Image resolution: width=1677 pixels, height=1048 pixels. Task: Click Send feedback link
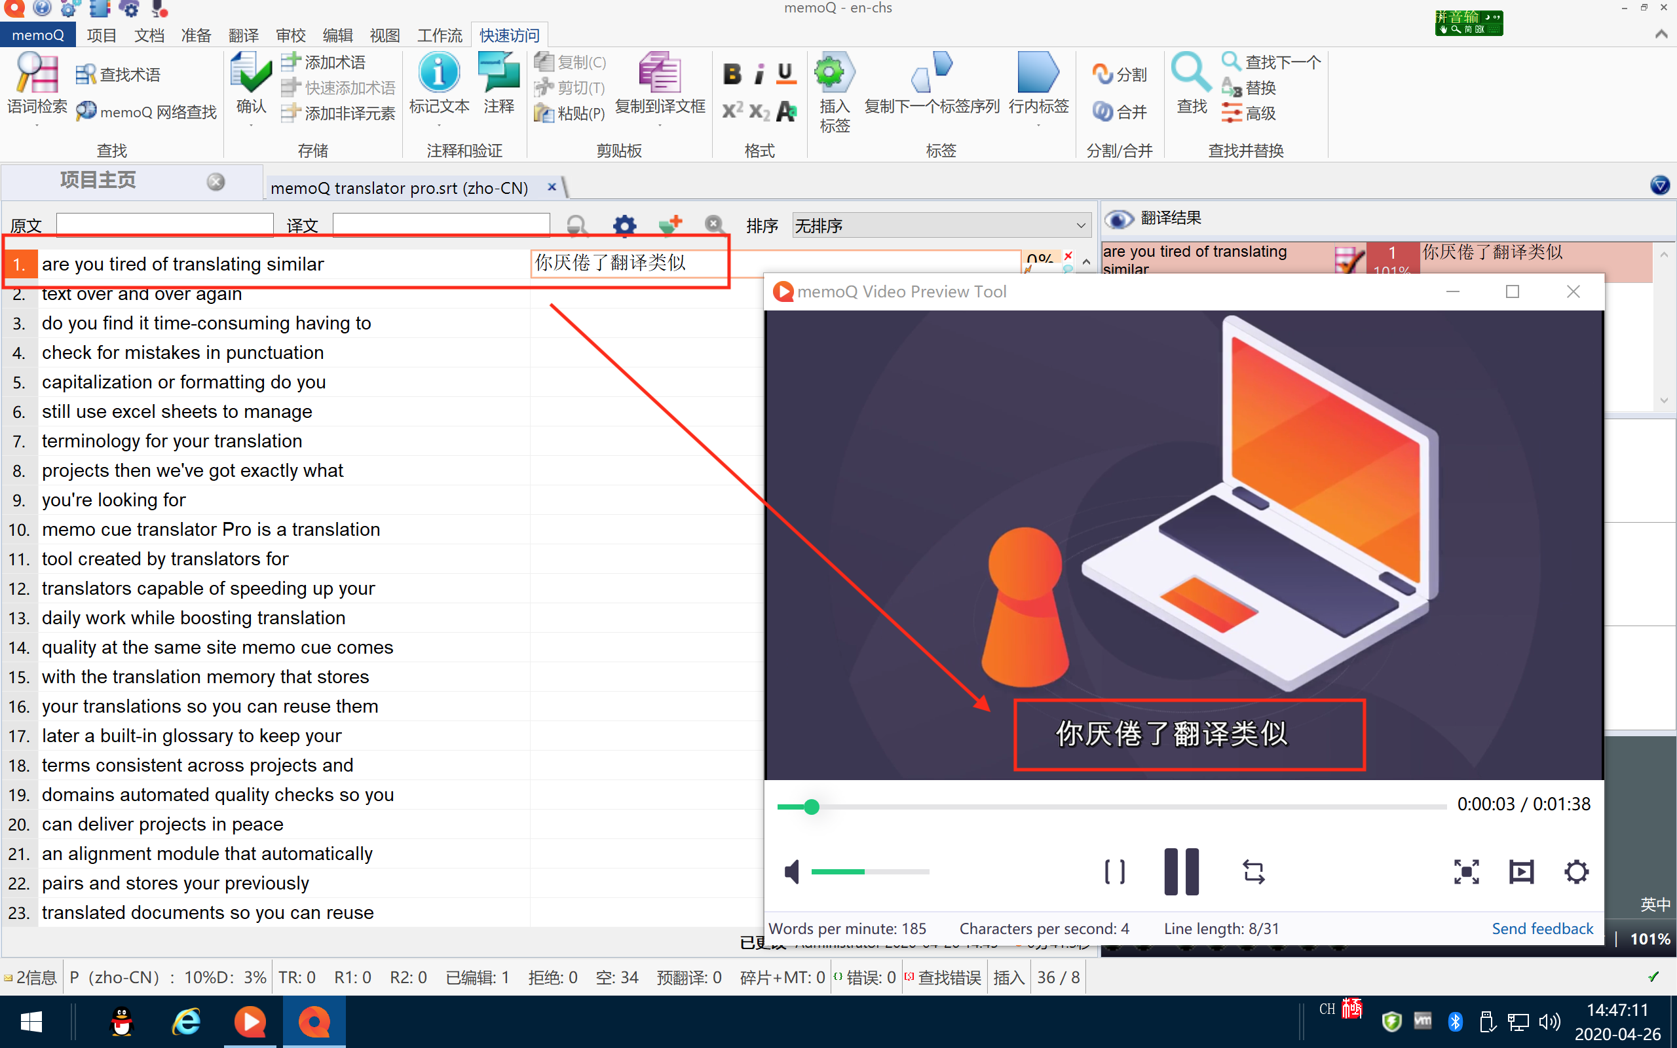tap(1542, 928)
